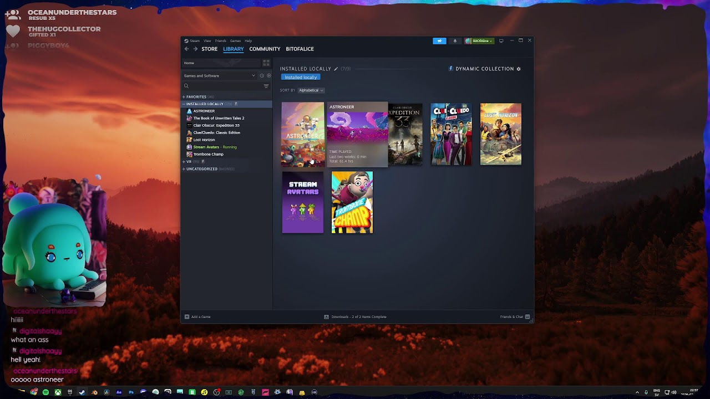The width and height of the screenshot is (710, 399).
Task: Switch to Big Picture mode icon
Action: 501,40
